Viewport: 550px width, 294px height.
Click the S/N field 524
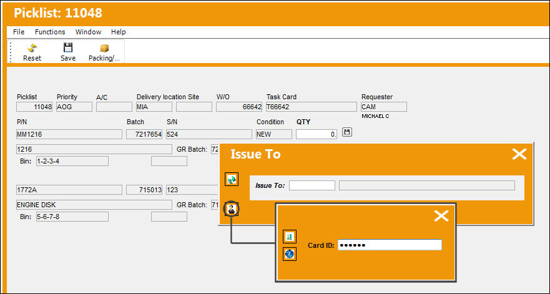(209, 134)
